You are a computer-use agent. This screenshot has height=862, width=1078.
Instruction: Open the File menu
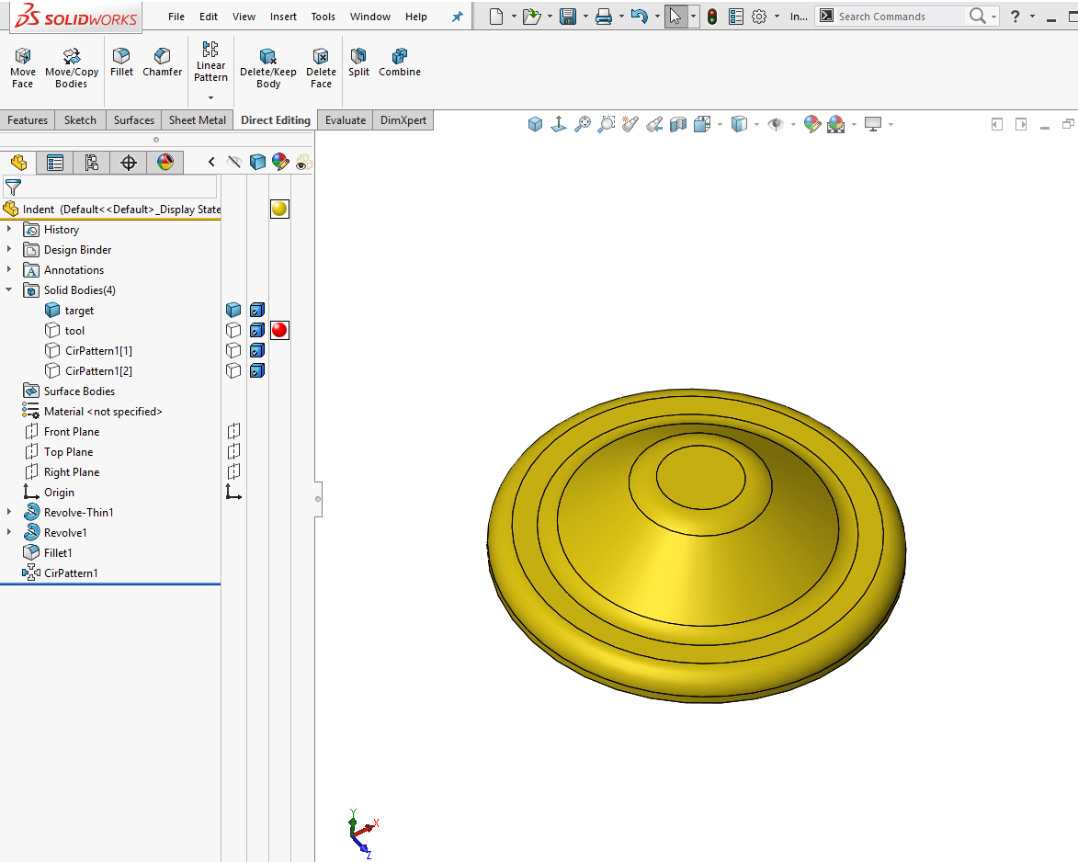pos(176,17)
